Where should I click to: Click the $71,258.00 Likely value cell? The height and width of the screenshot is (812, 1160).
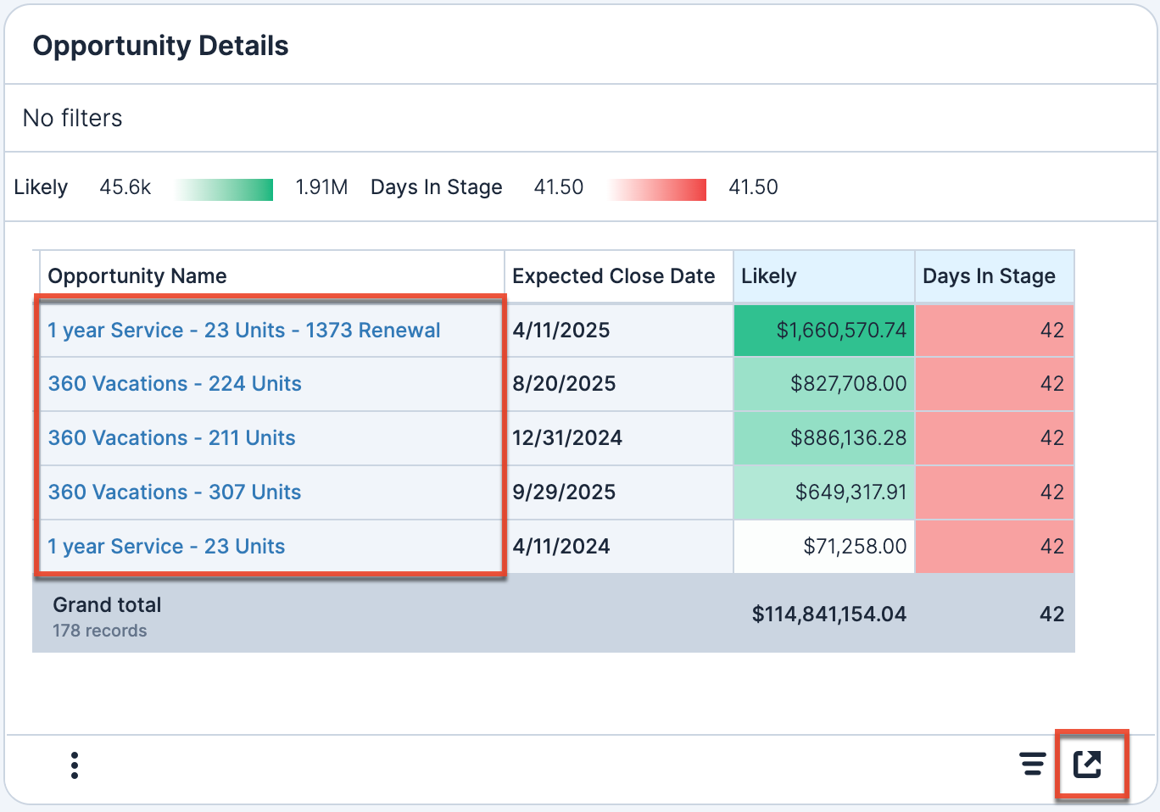[x=855, y=547]
